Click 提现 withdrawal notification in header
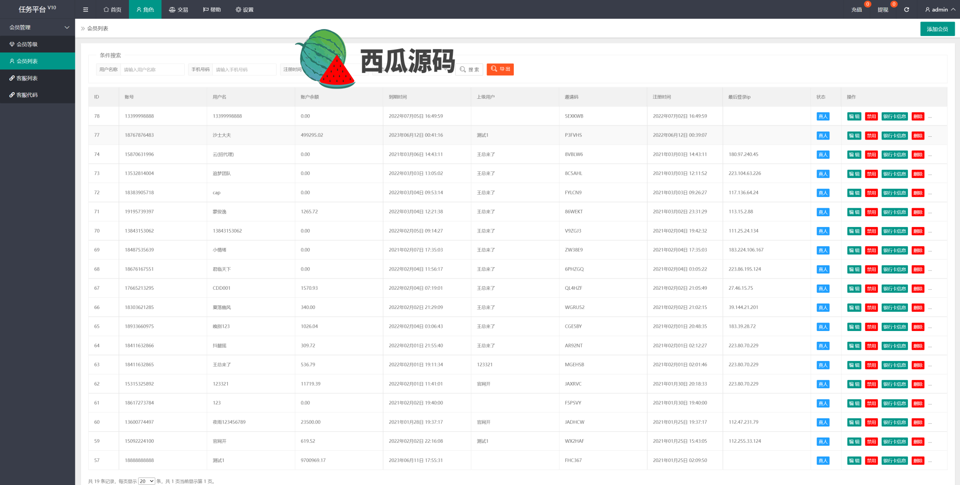The image size is (960, 485). [x=883, y=9]
